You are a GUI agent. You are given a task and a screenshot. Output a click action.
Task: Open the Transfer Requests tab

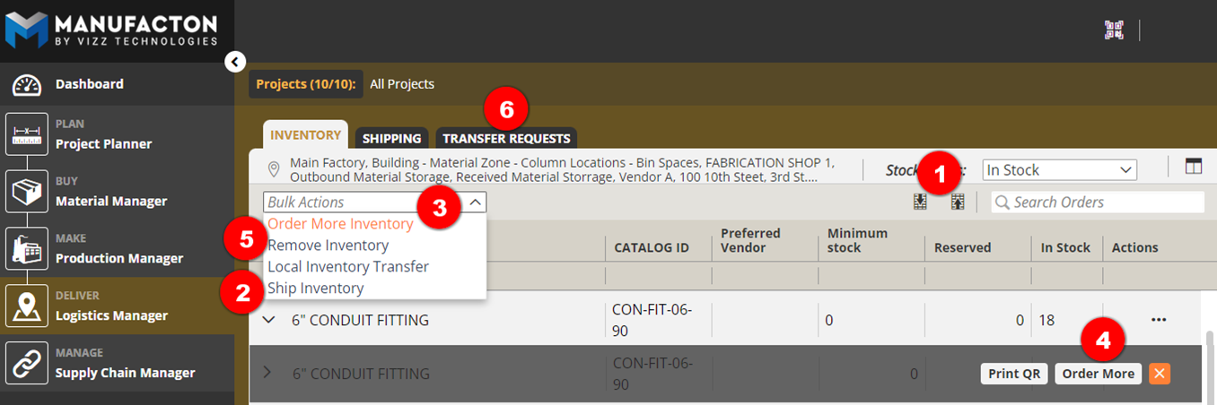[506, 139]
